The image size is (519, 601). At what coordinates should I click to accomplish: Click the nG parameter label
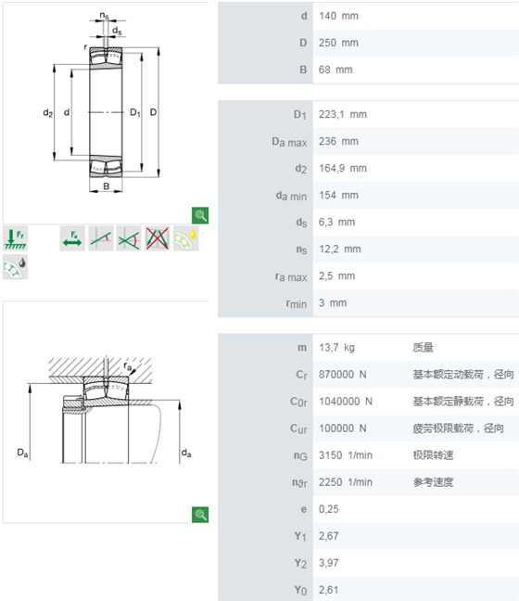300,455
